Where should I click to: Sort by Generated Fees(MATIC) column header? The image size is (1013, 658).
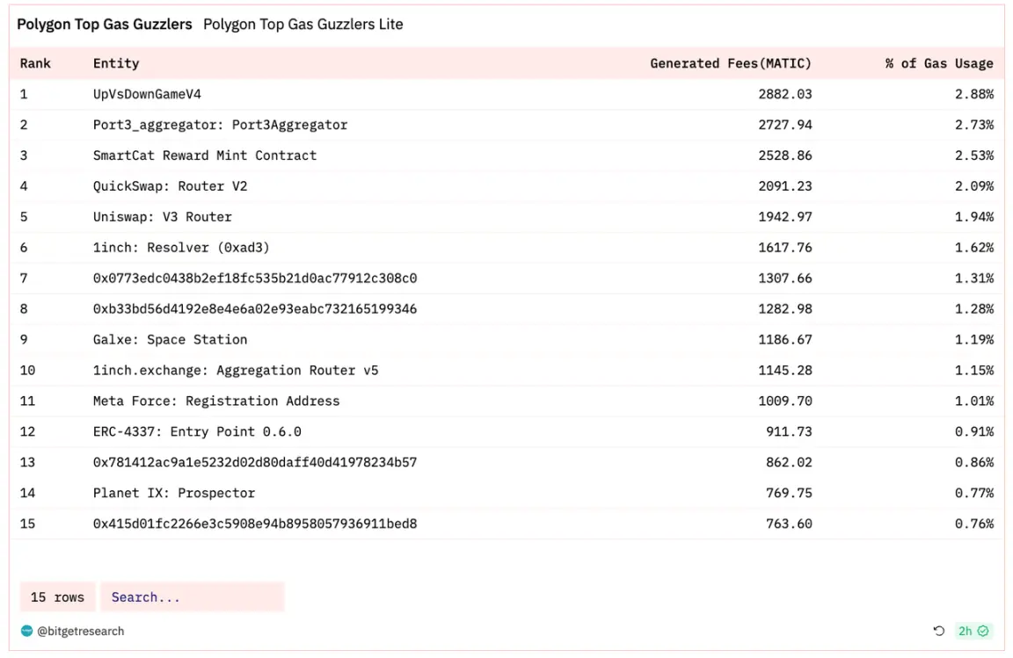coord(731,63)
